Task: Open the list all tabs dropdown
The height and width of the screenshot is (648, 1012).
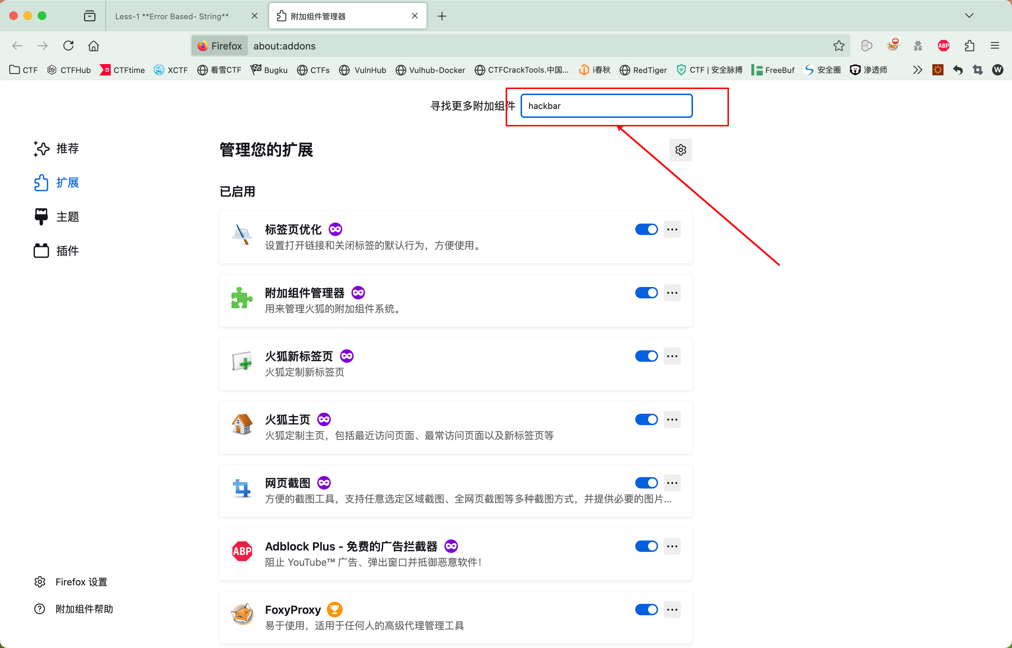Action: point(969,16)
